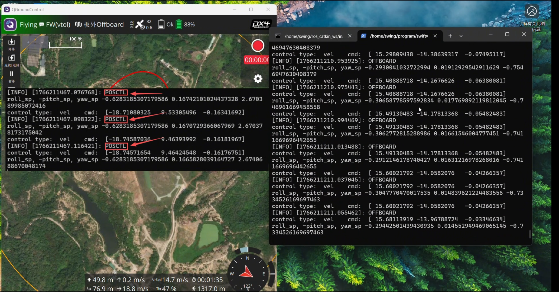Select the 板外Offboard flight mode label

(103, 25)
